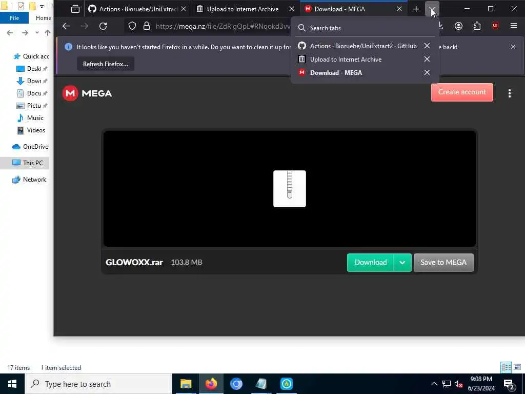This screenshot has width=525, height=394.
Task: Click the Refresh Firefox... button
Action: pos(106,64)
